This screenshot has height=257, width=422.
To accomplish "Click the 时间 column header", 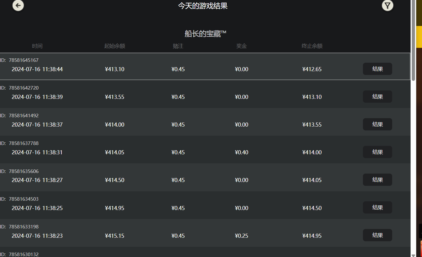I will tap(37, 46).
